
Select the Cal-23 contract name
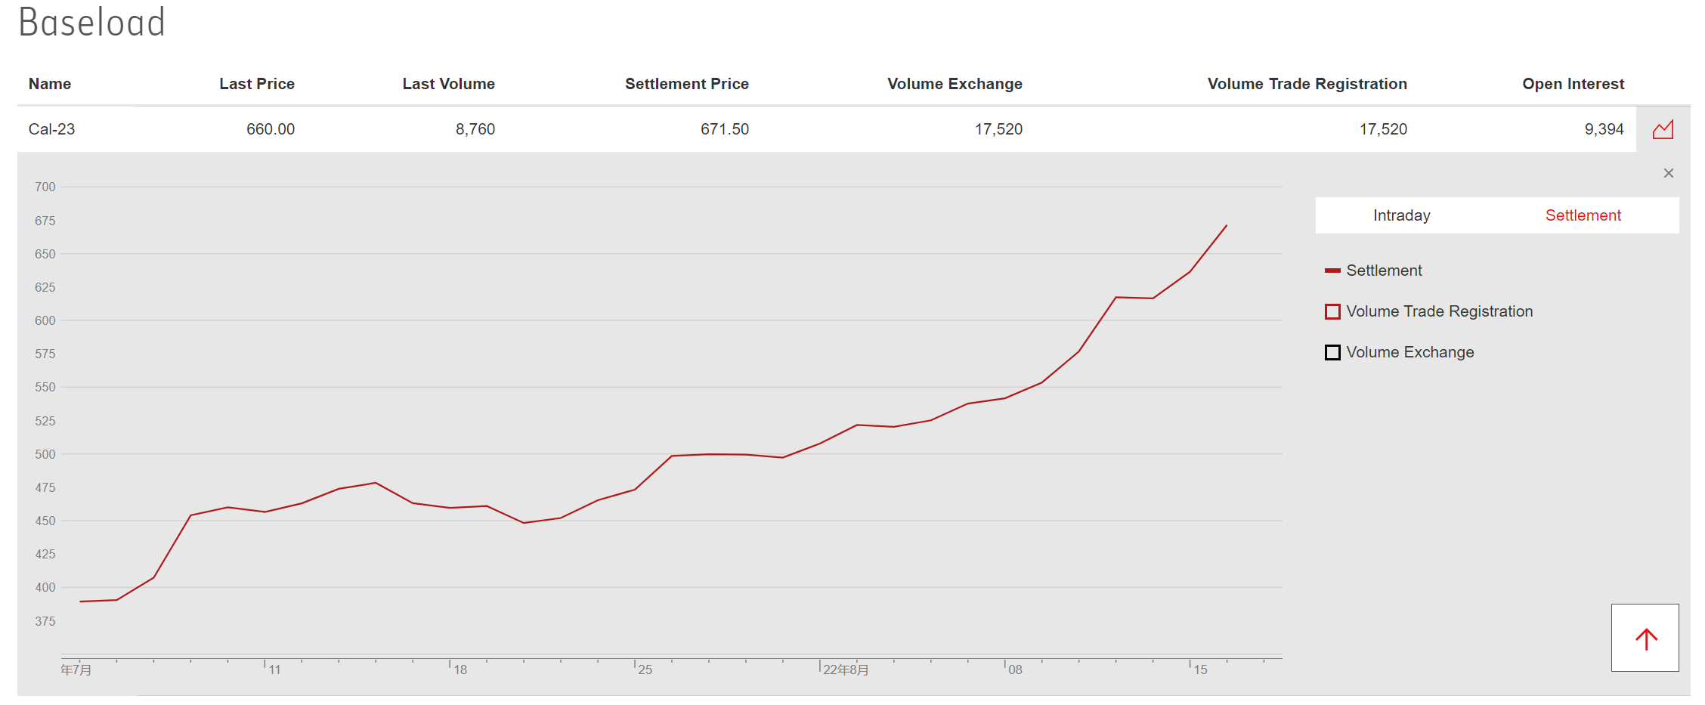click(52, 129)
